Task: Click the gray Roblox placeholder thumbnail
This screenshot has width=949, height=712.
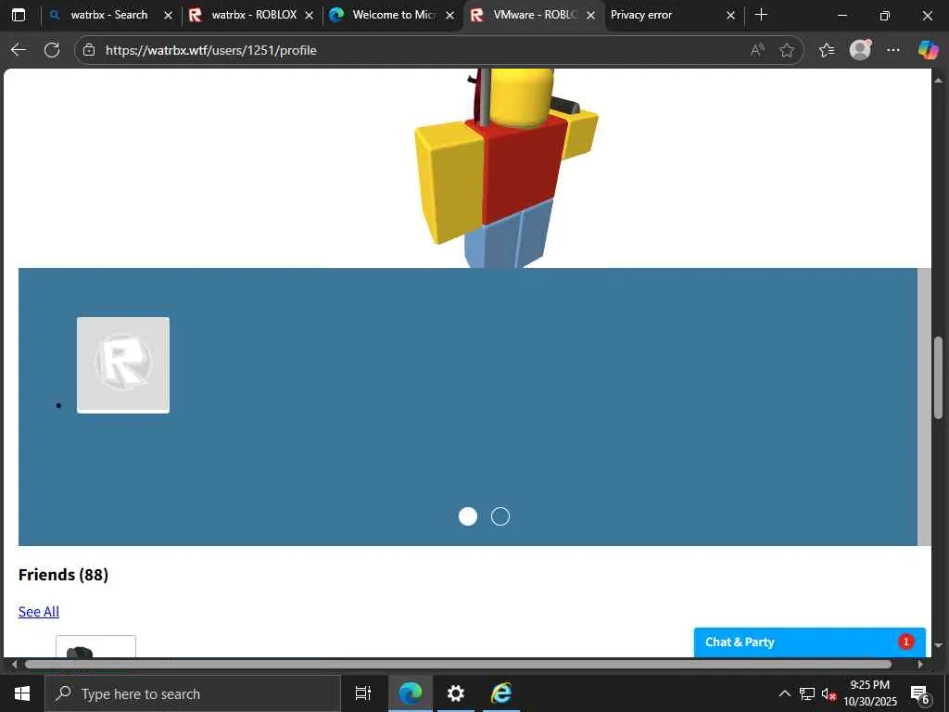Action: point(123,365)
